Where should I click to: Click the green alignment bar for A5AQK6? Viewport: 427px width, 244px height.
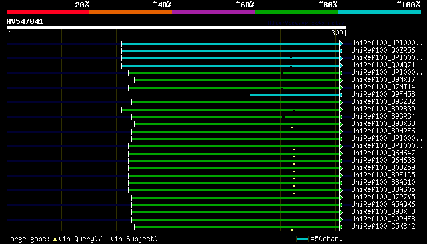[x=236, y=205]
